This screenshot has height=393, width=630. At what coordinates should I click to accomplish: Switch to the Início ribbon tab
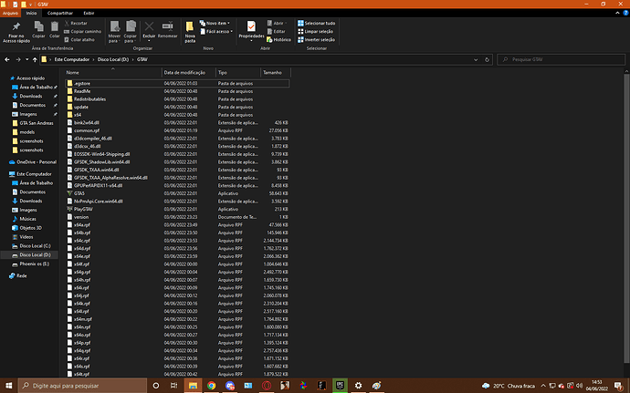click(31, 14)
